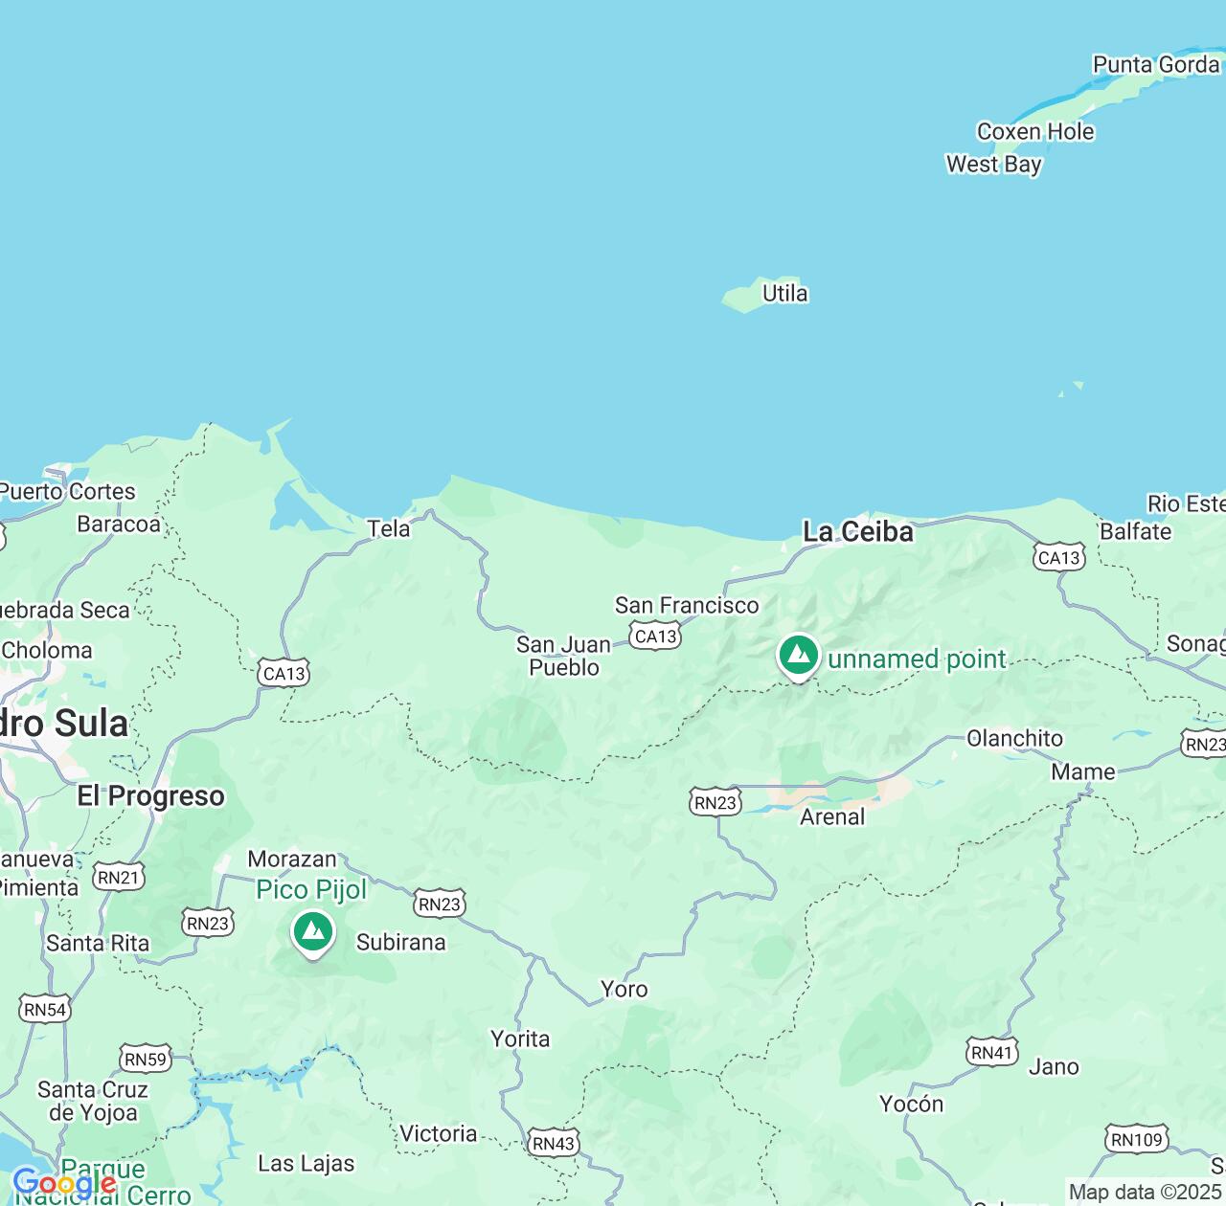
Task: Click the Yoro town label
Action: coord(624,989)
